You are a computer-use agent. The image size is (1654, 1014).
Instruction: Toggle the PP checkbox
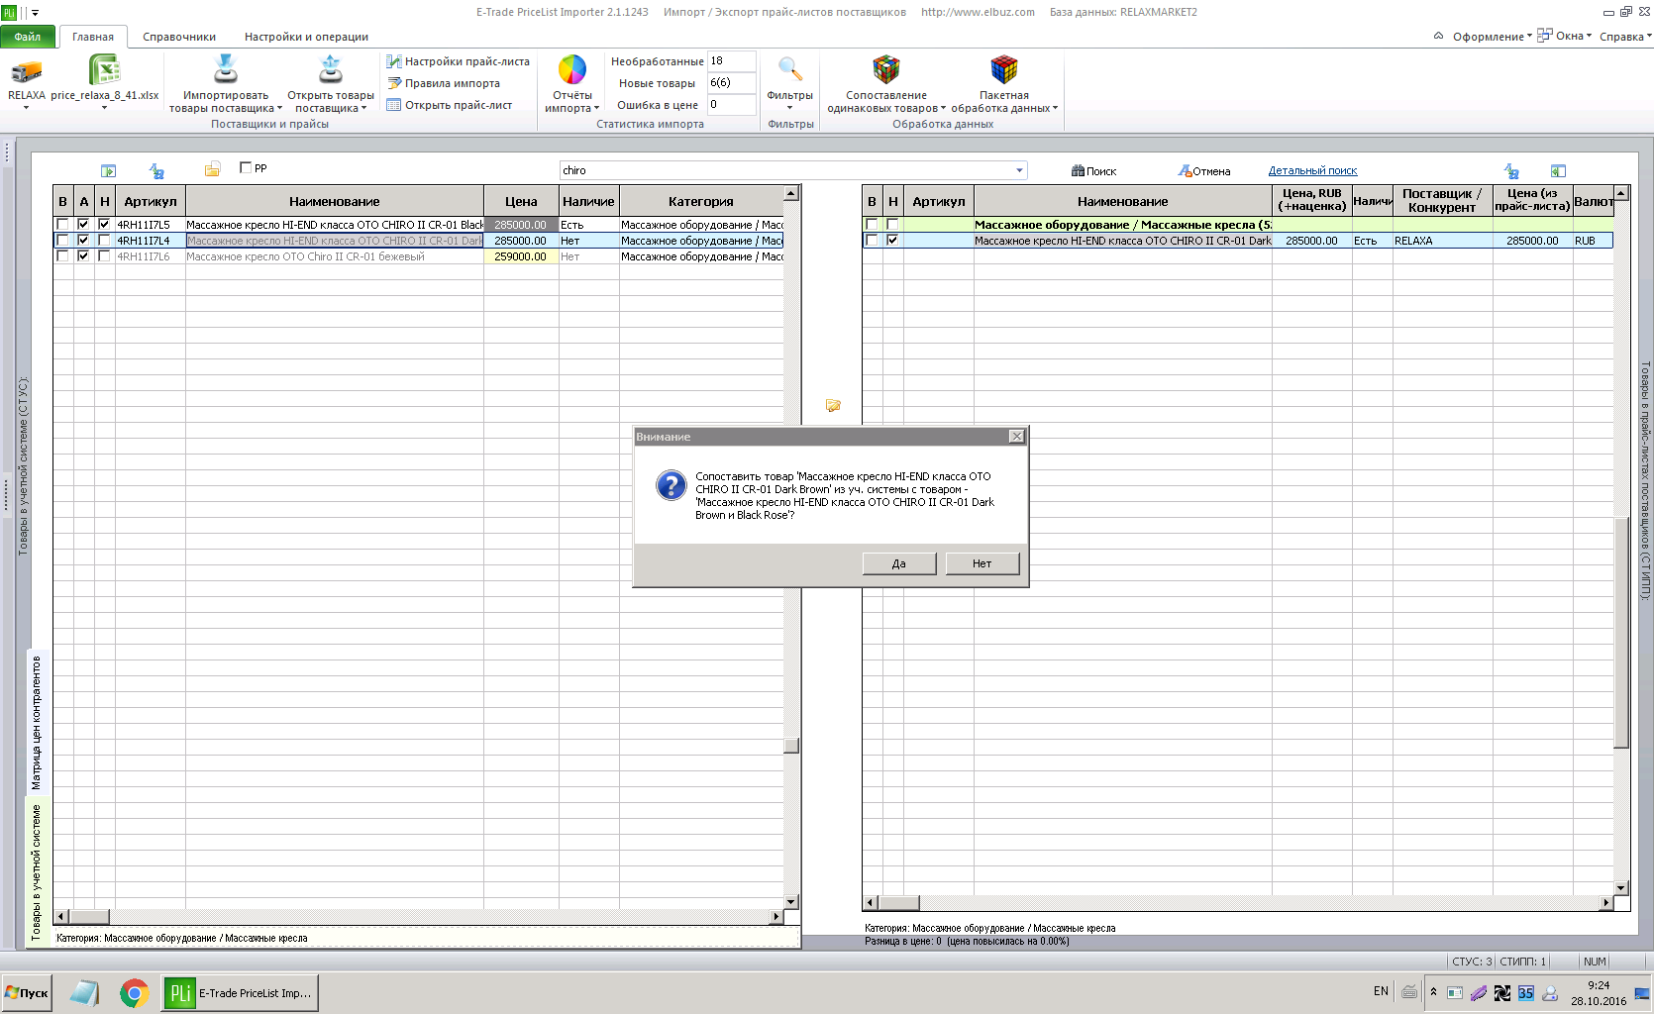(x=246, y=167)
